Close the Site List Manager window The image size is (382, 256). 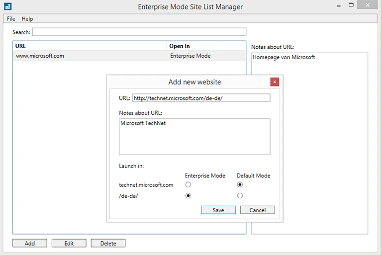368,5
